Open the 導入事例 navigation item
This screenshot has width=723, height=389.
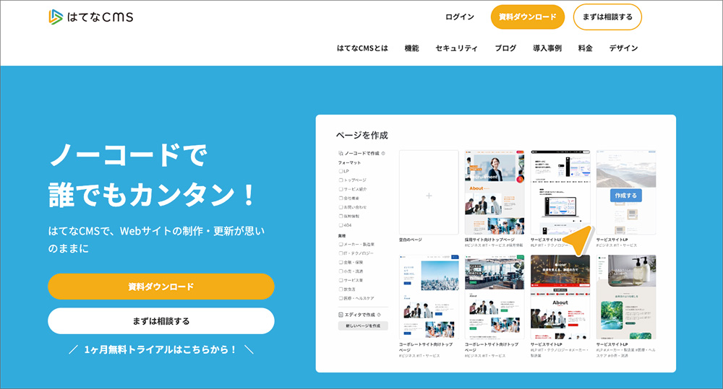coord(547,48)
